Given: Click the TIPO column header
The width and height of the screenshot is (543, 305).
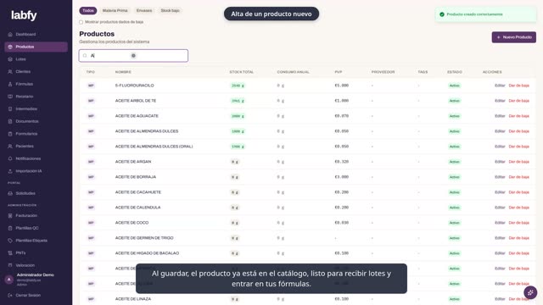Looking at the screenshot, I should pos(91,72).
